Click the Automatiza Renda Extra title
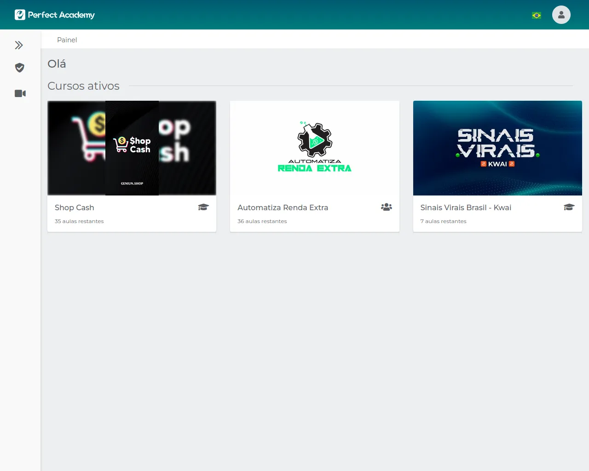Screen dimensions: 589x471 point(283,207)
